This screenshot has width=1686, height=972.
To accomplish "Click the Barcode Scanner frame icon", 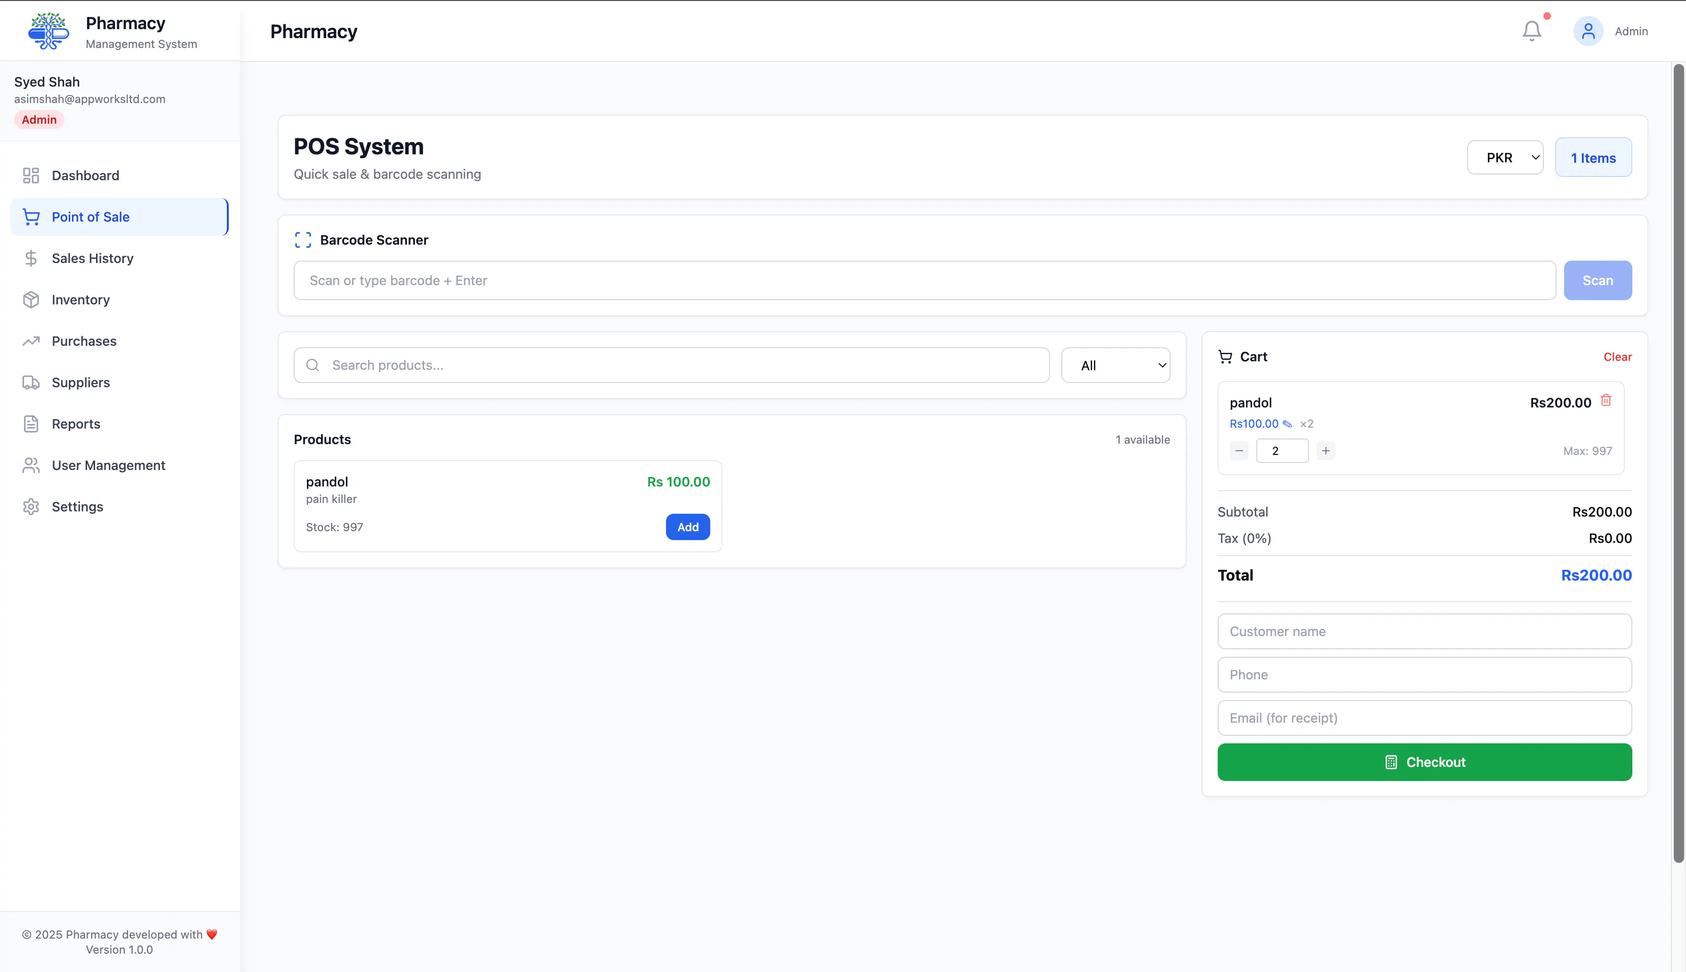I will [x=303, y=240].
